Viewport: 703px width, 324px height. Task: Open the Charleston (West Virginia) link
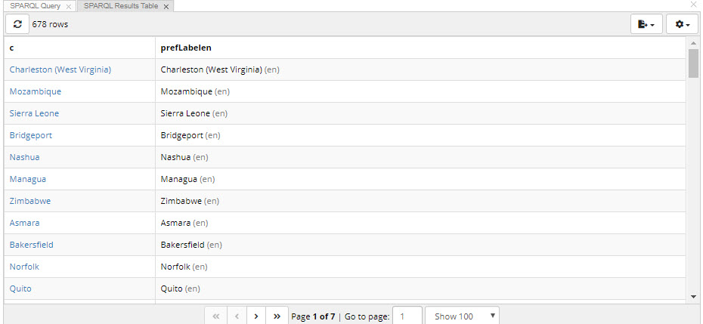[x=60, y=69]
